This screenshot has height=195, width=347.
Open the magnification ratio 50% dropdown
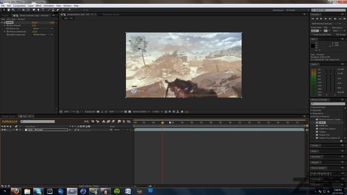pos(69,112)
